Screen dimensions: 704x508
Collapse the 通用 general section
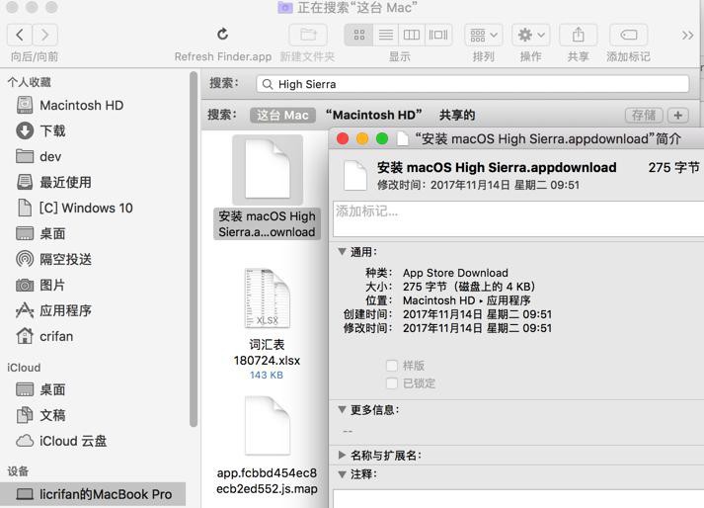[x=342, y=252]
